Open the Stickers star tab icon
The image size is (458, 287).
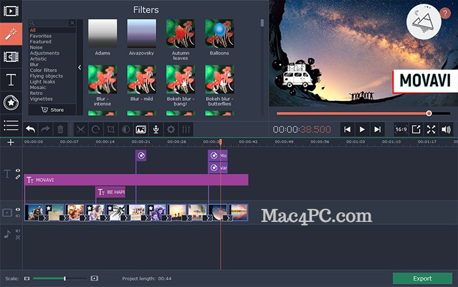click(x=11, y=102)
